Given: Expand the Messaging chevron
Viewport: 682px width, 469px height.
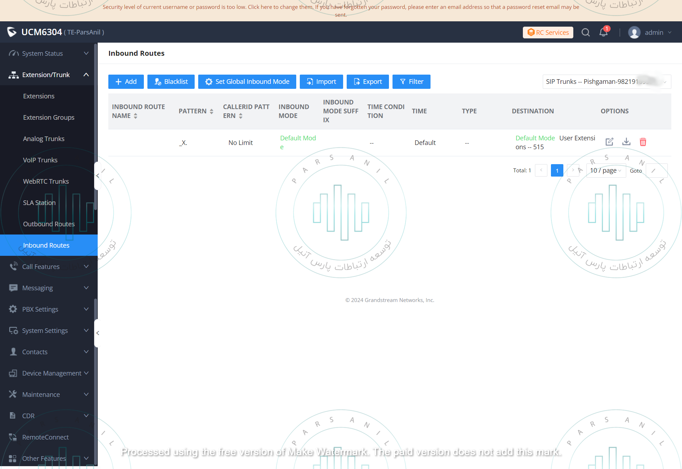Looking at the screenshot, I should [x=86, y=288].
